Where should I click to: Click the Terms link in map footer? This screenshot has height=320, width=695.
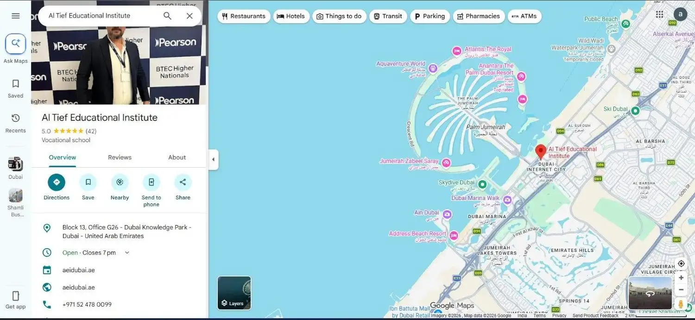539,316
